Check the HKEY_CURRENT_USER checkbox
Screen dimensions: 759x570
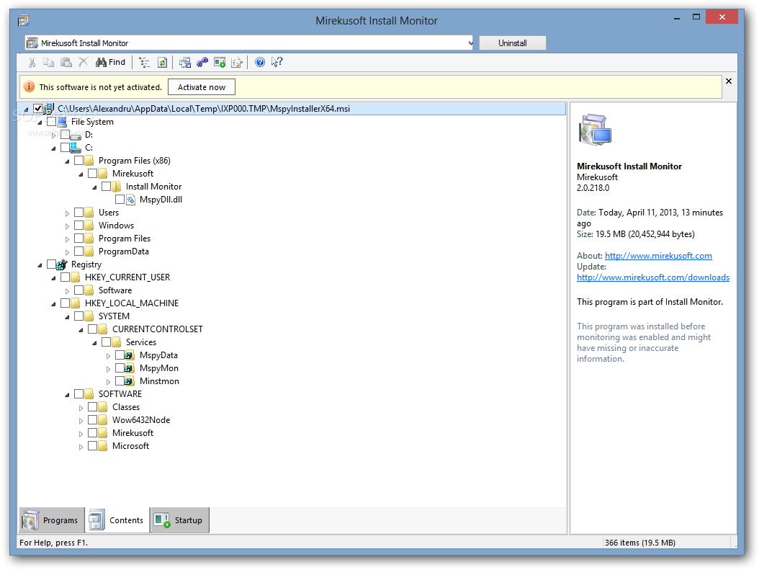click(x=66, y=277)
